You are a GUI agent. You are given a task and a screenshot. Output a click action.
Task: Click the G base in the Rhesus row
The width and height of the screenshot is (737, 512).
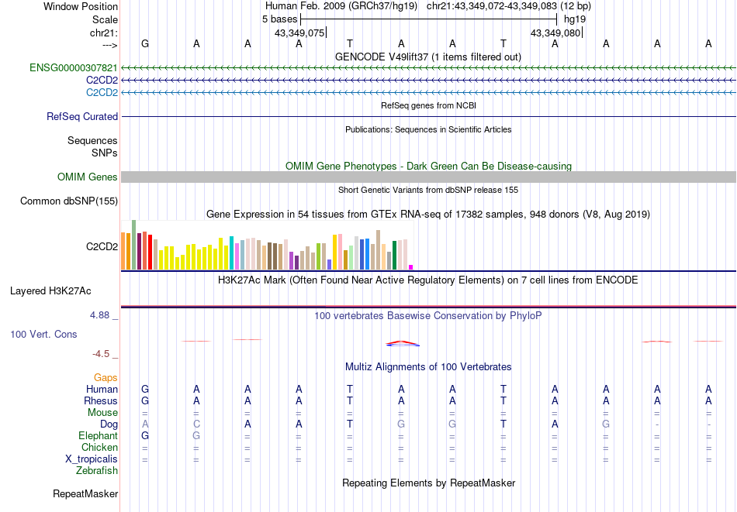(145, 400)
